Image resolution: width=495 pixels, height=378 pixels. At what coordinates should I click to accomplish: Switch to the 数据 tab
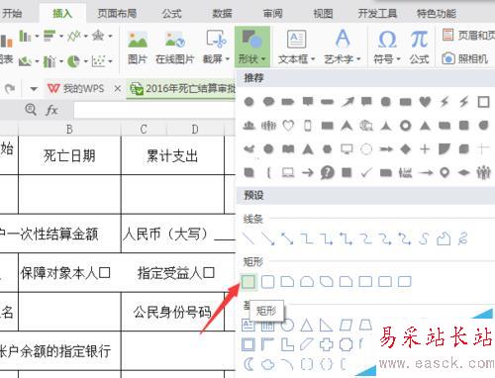pos(222,14)
